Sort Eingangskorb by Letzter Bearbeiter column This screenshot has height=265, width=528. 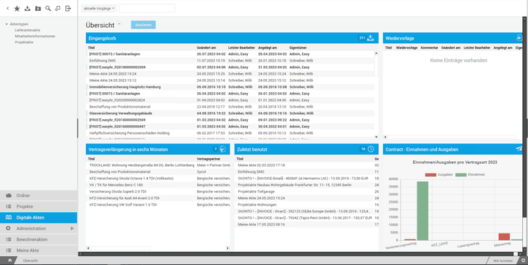coord(242,48)
